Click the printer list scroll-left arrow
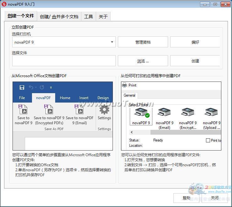 click(132, 132)
